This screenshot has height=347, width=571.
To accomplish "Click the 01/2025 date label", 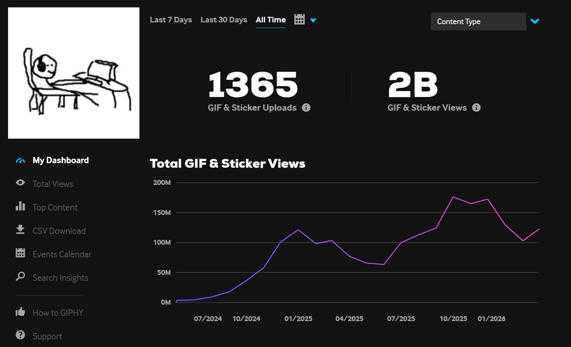I will point(298,318).
